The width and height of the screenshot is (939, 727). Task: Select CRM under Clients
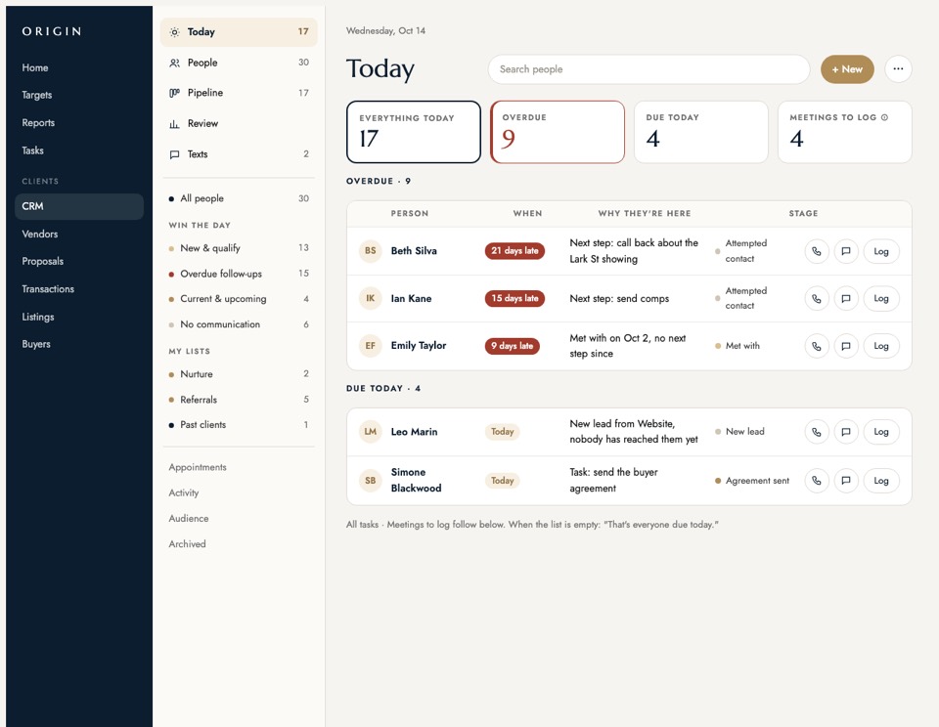coord(79,206)
